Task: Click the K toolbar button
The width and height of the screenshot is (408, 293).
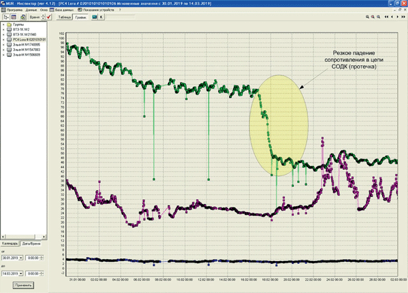Action: click(x=101, y=17)
